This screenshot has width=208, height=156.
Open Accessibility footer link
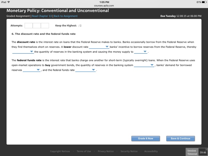(151, 151)
